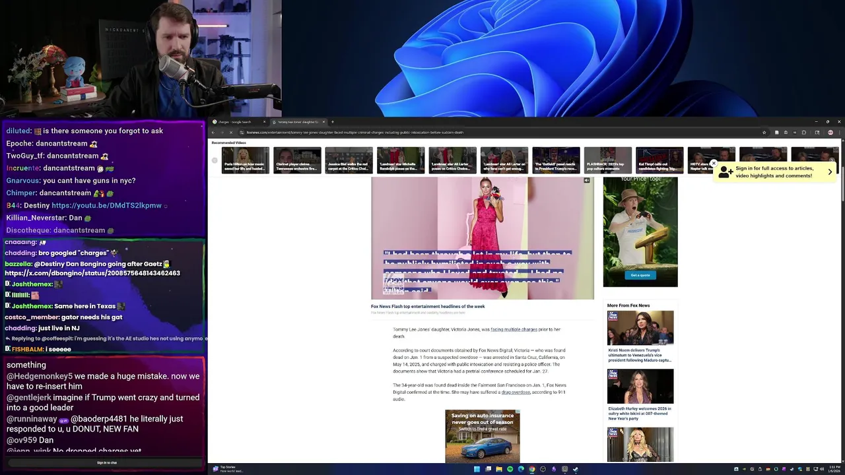This screenshot has height=475, width=845.
Task: Open Microsoft Edge from the taskbar
Action: (521, 469)
